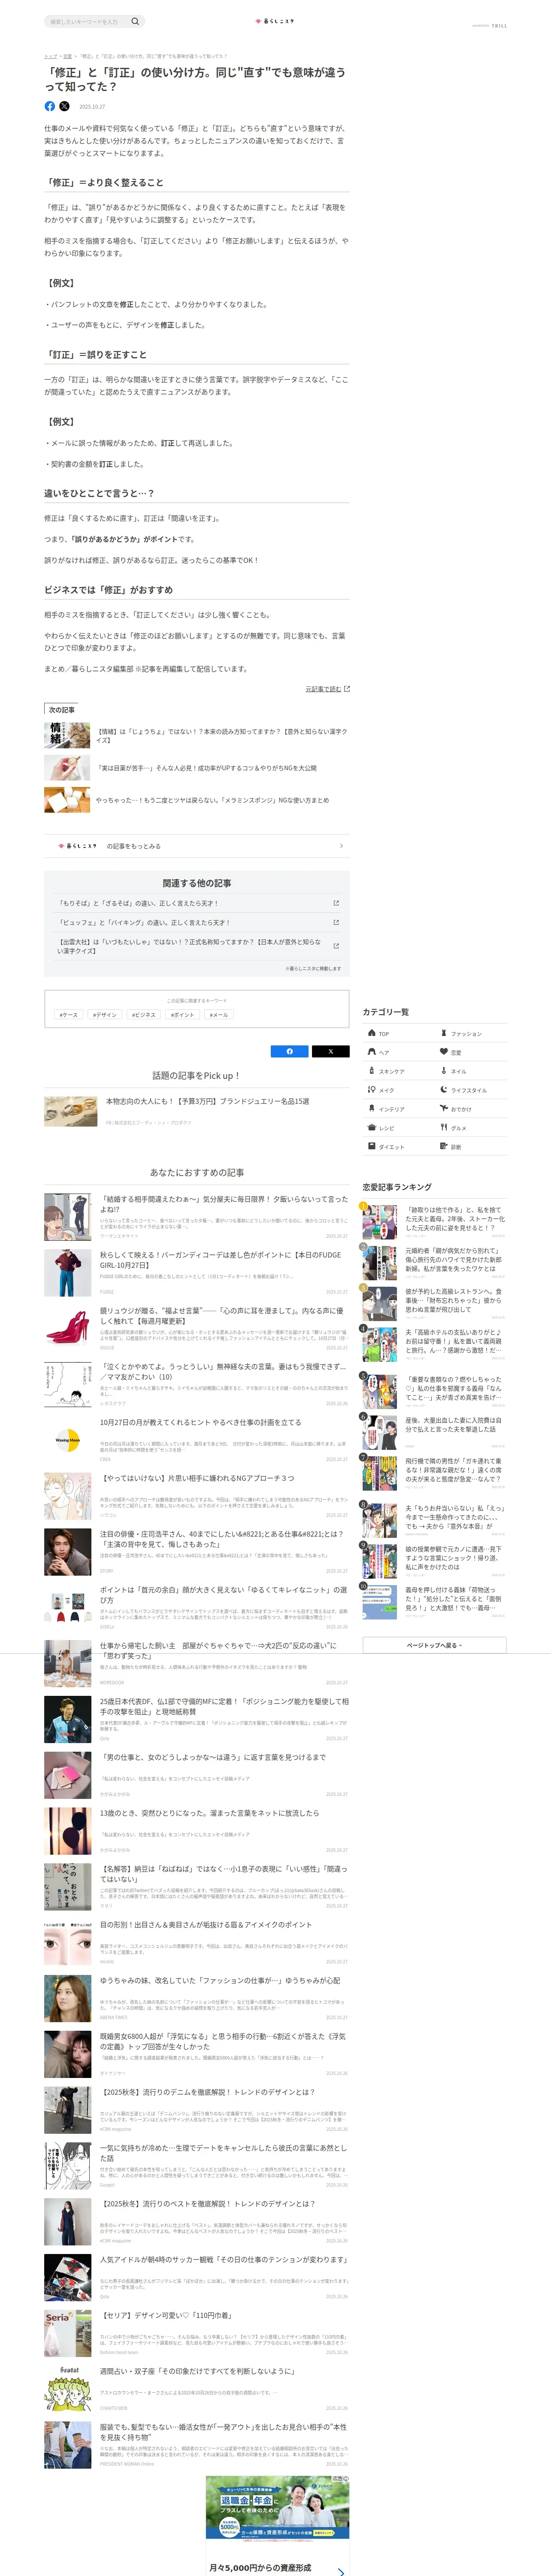This screenshot has height=2576, width=551.
Task: Expand 暮らしニスタの記事をもっとみる chevron
Action: point(341,846)
